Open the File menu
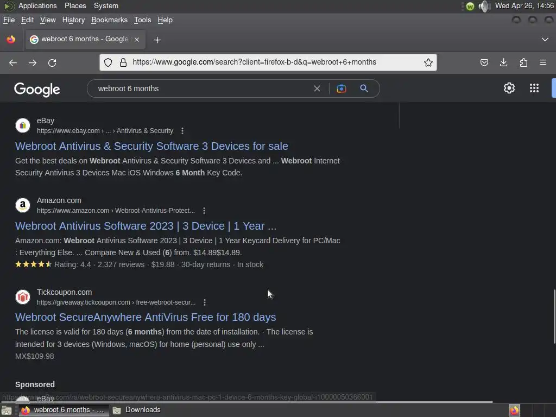The width and height of the screenshot is (556, 417). click(9, 20)
